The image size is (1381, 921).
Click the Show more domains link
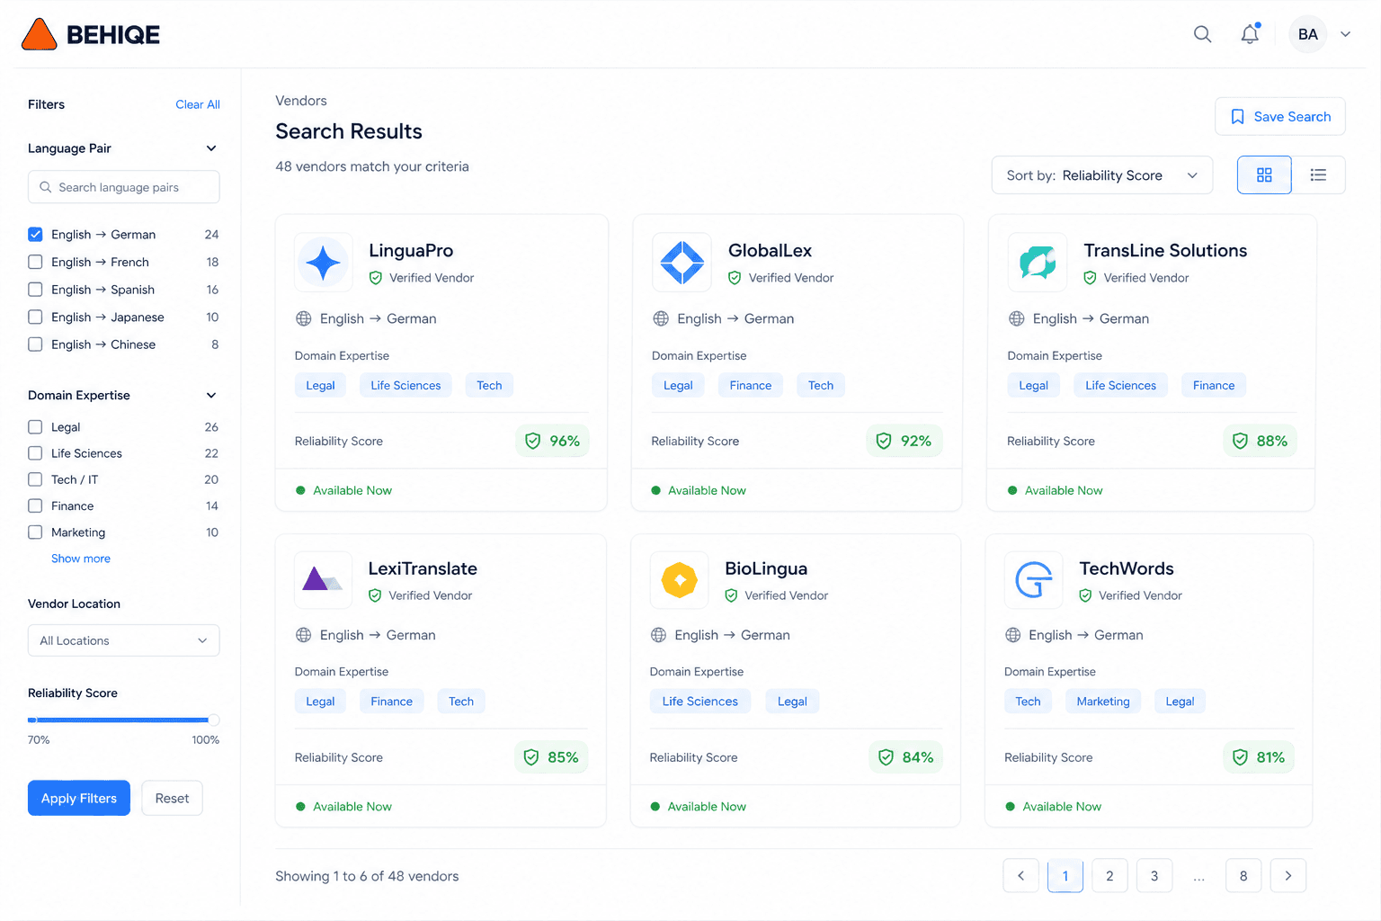click(x=81, y=559)
